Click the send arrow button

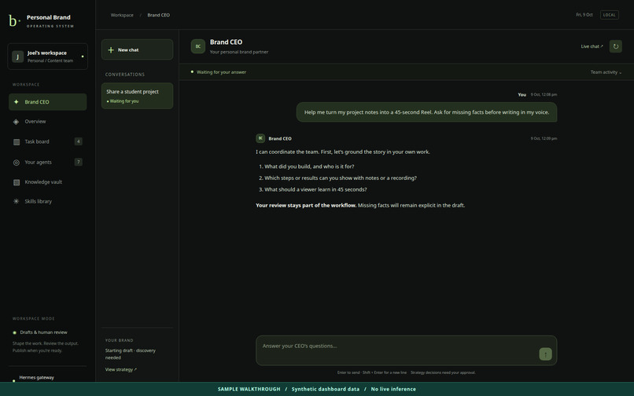point(545,354)
